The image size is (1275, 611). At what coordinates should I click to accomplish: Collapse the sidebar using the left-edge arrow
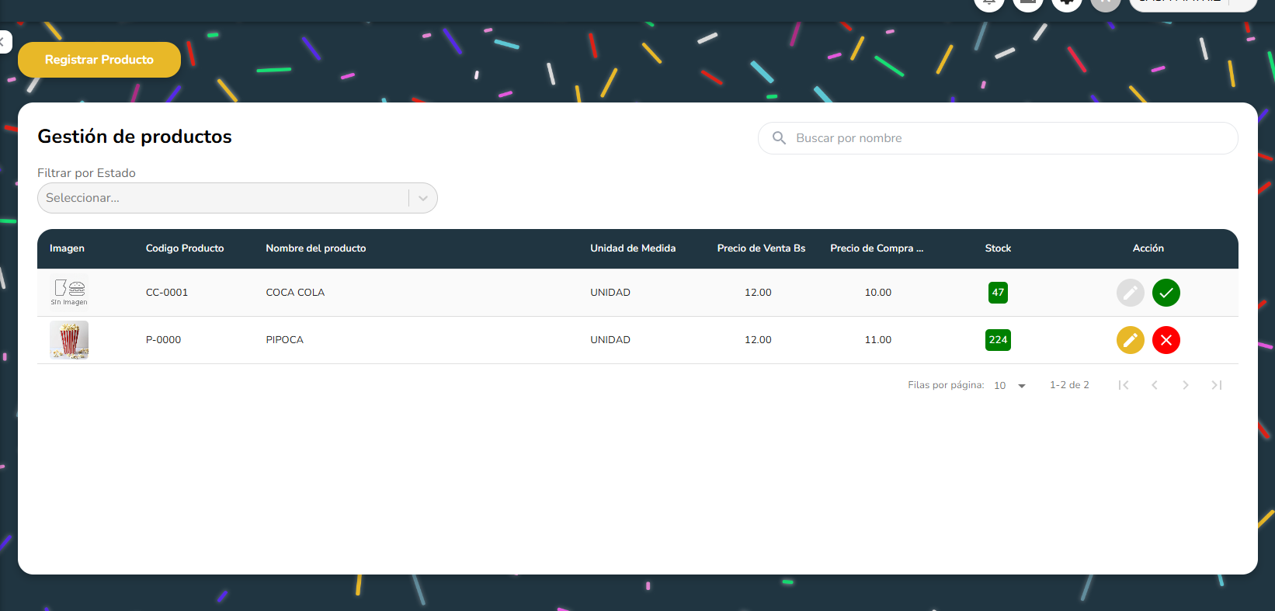tap(4, 42)
